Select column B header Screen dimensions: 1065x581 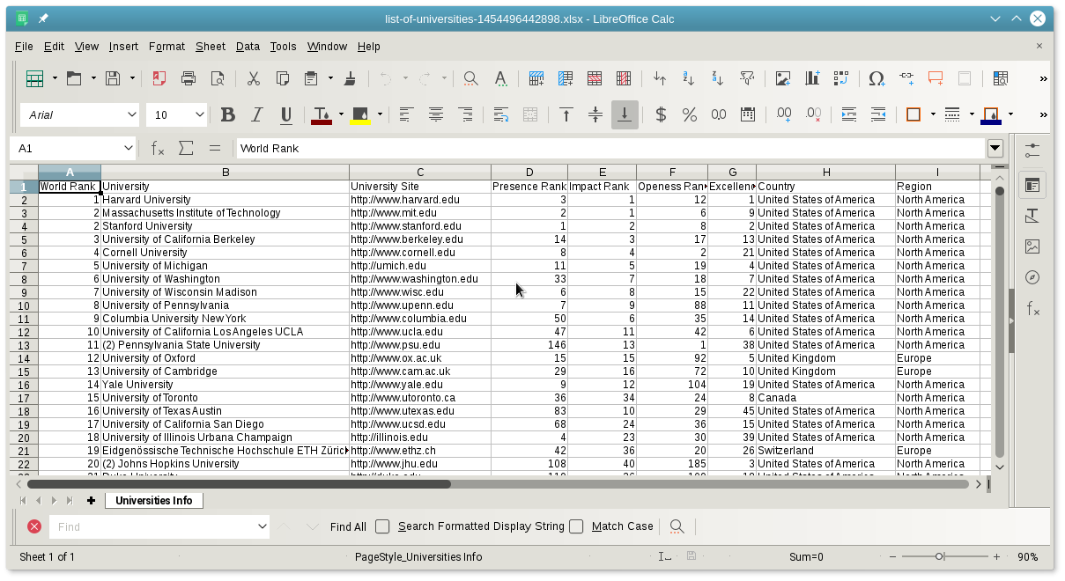(226, 172)
